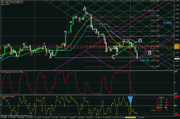Click the "Close=" price text line
The height and width of the screenshot is (119, 180).
click(5, 4)
